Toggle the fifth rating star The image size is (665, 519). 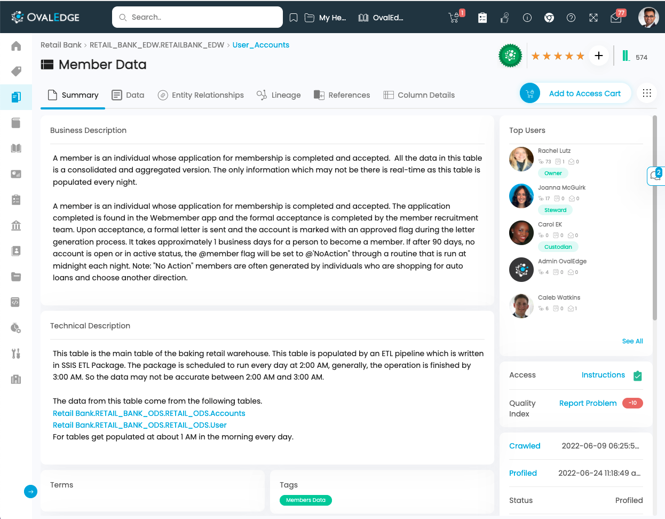point(580,56)
